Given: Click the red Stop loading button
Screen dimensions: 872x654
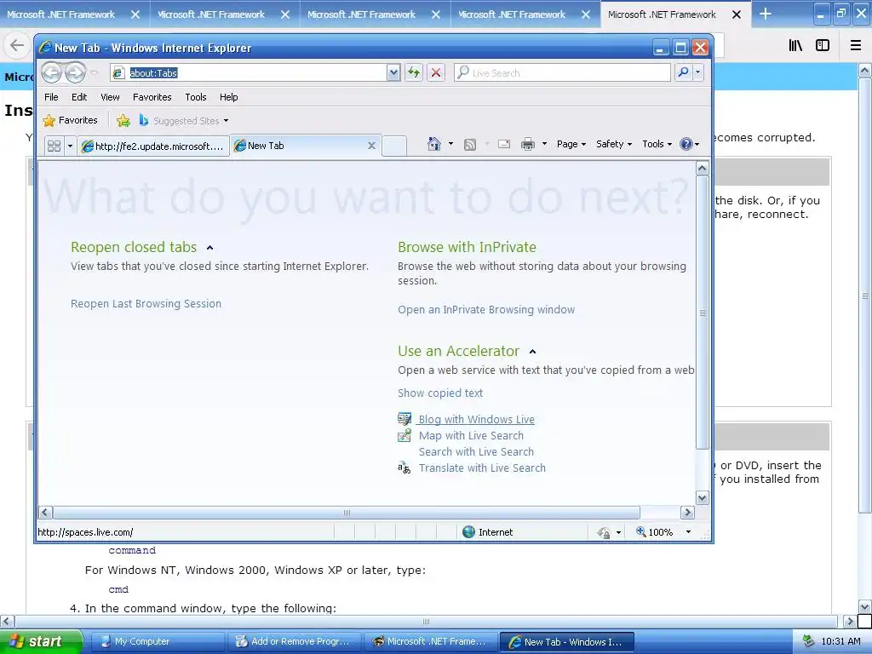Looking at the screenshot, I should click(x=436, y=73).
